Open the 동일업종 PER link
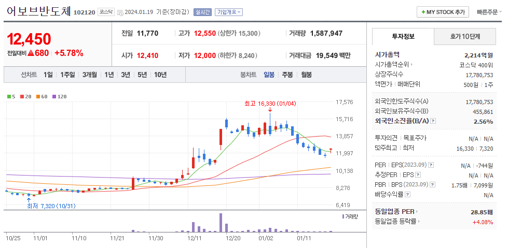Viewport: 508px width, 248px height. click(x=396, y=212)
